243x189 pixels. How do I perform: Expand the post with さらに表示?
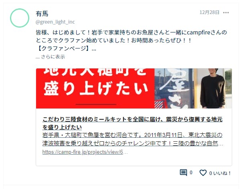(x=50, y=57)
